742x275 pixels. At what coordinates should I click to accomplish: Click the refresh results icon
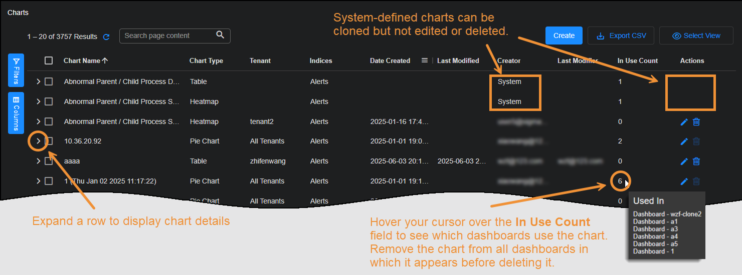click(x=106, y=36)
